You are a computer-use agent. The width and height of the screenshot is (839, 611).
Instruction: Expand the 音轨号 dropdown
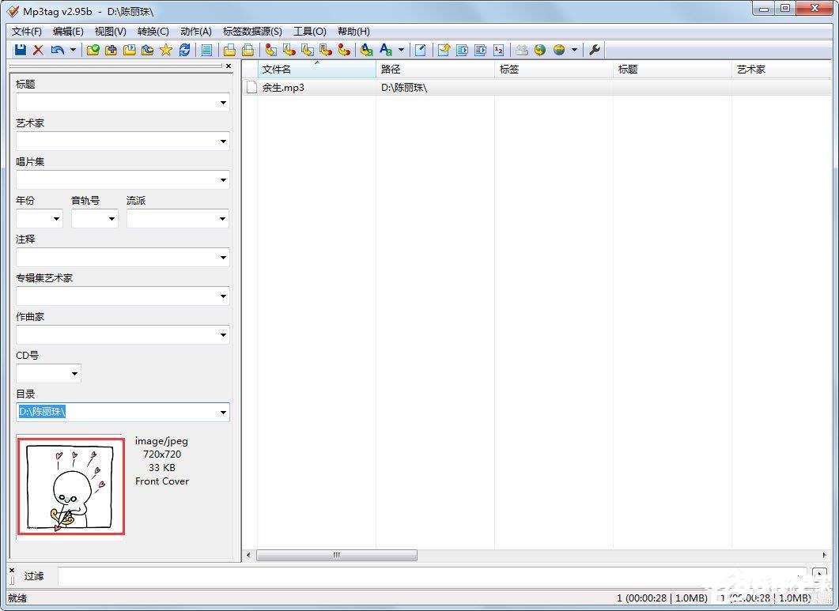click(x=111, y=219)
